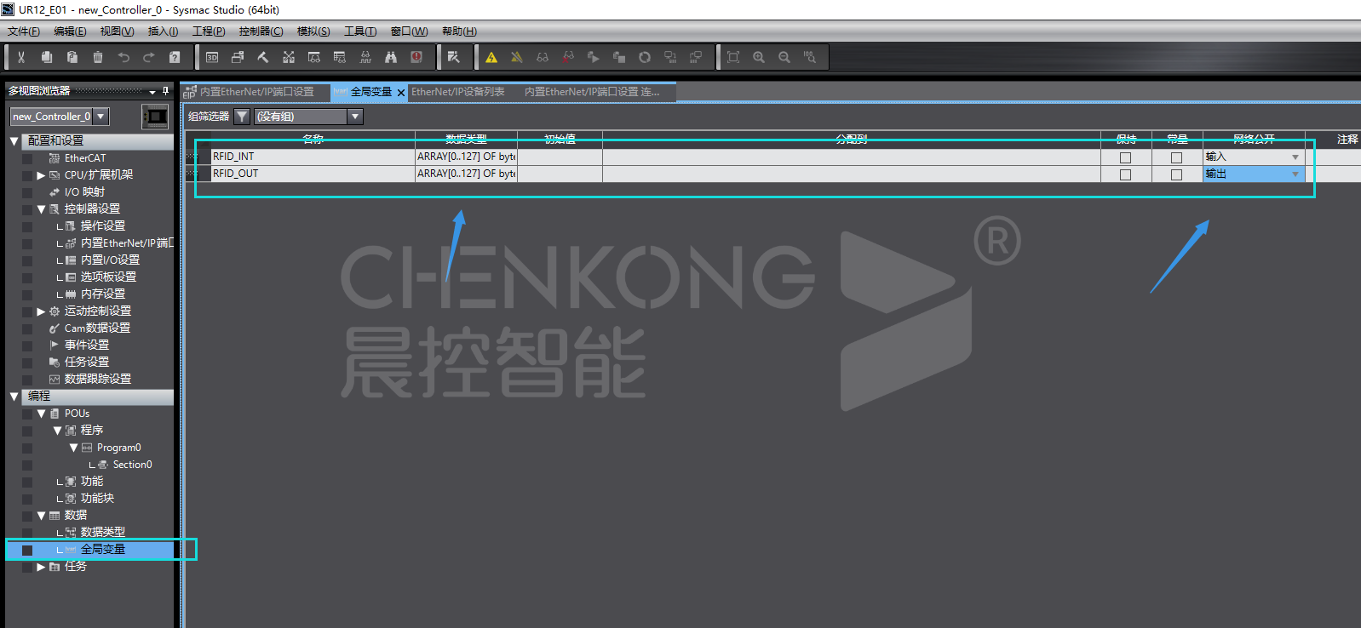Open the 3D view toolbar icon
Image resolution: width=1361 pixels, height=628 pixels.
[x=212, y=57]
